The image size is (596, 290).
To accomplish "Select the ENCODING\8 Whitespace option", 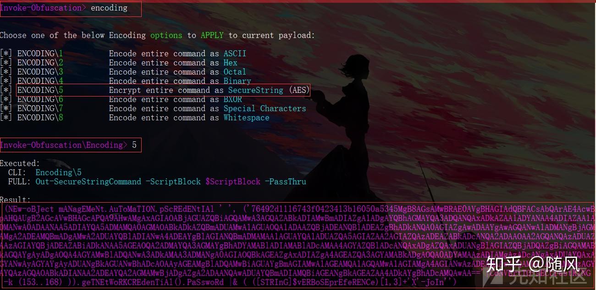I will click(x=135, y=118).
